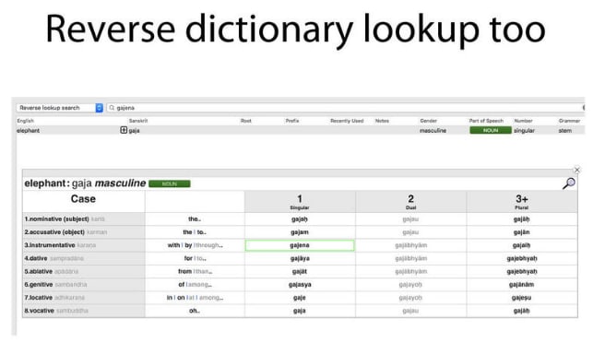Click the 1 Singular column header
Image resolution: width=593 pixels, height=343 pixels.
click(x=300, y=202)
